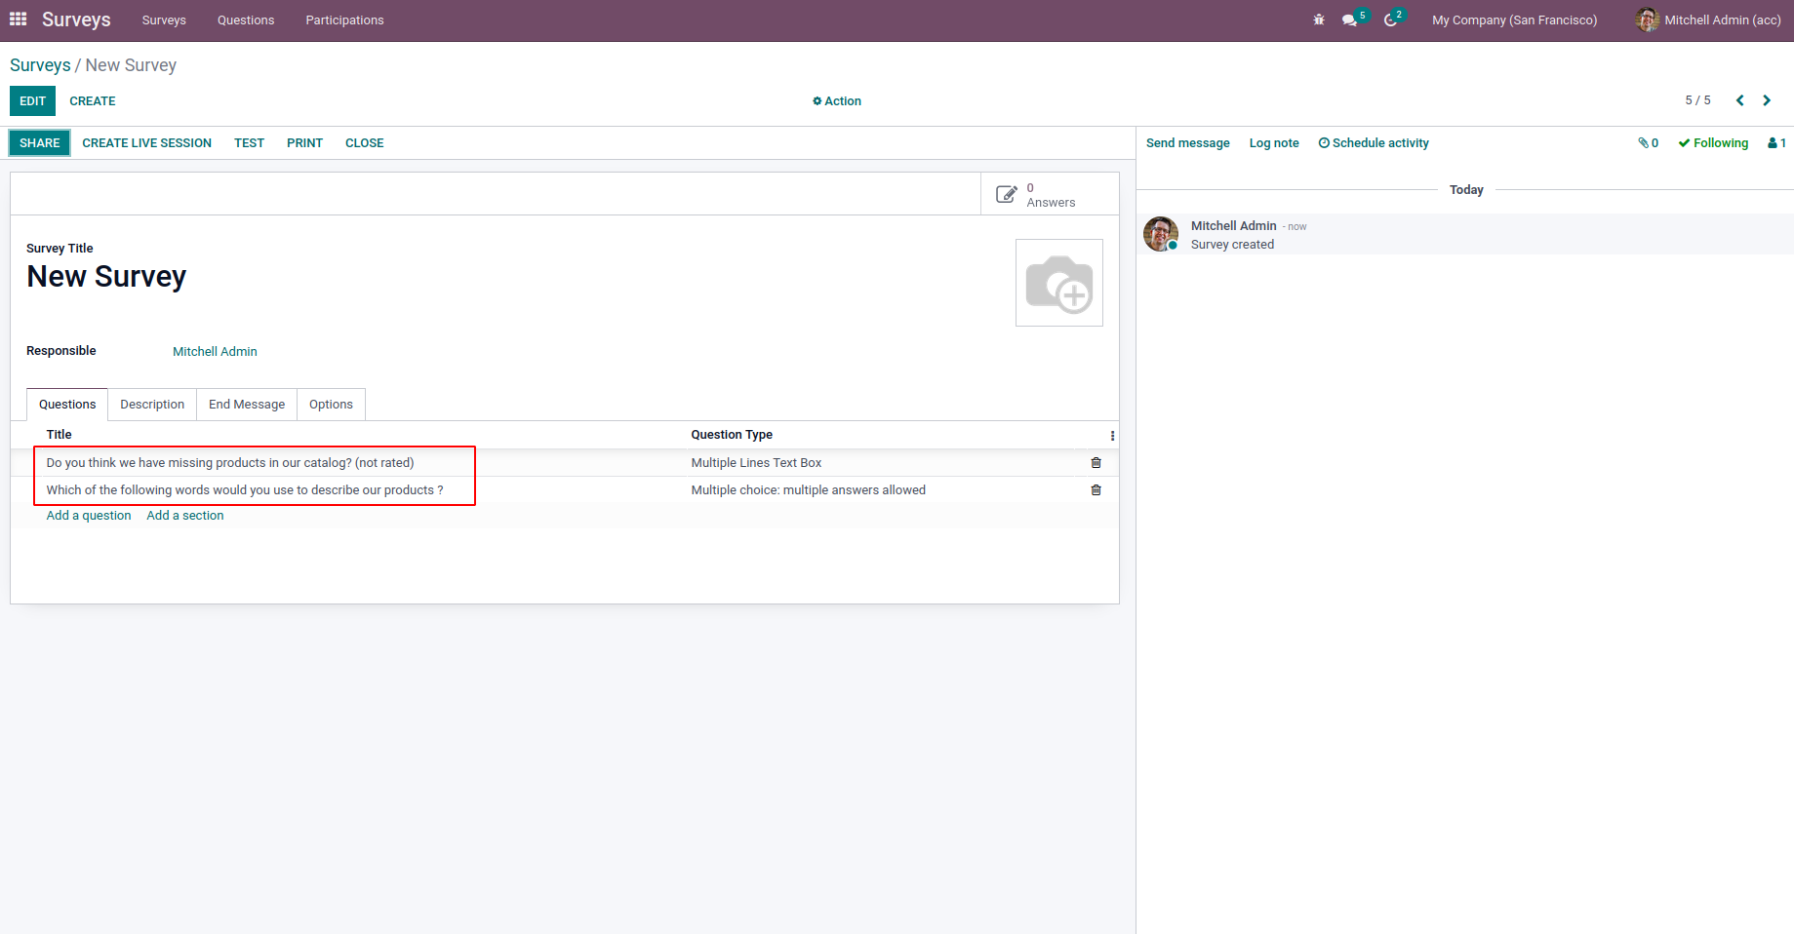
Task: Go to next record arrow
Action: (1767, 100)
